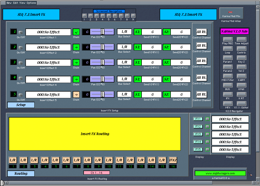
Task: Open the Control Channel selector for effect 1
Action: tap(202, 32)
